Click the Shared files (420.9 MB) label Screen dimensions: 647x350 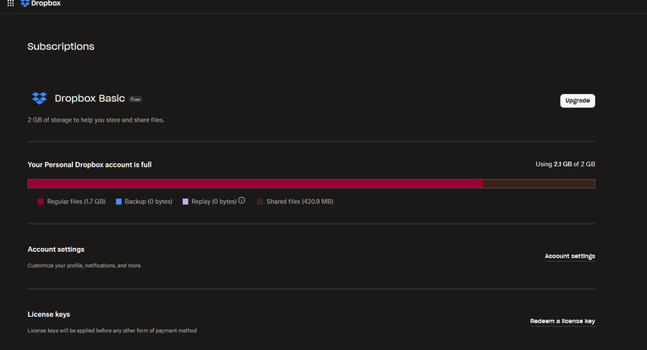click(300, 201)
